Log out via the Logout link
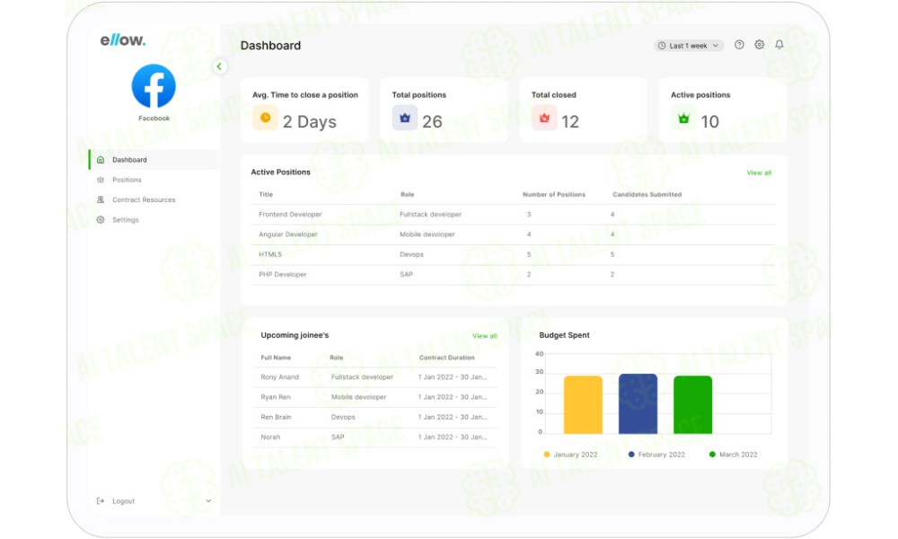The width and height of the screenshot is (898, 539). [x=123, y=501]
